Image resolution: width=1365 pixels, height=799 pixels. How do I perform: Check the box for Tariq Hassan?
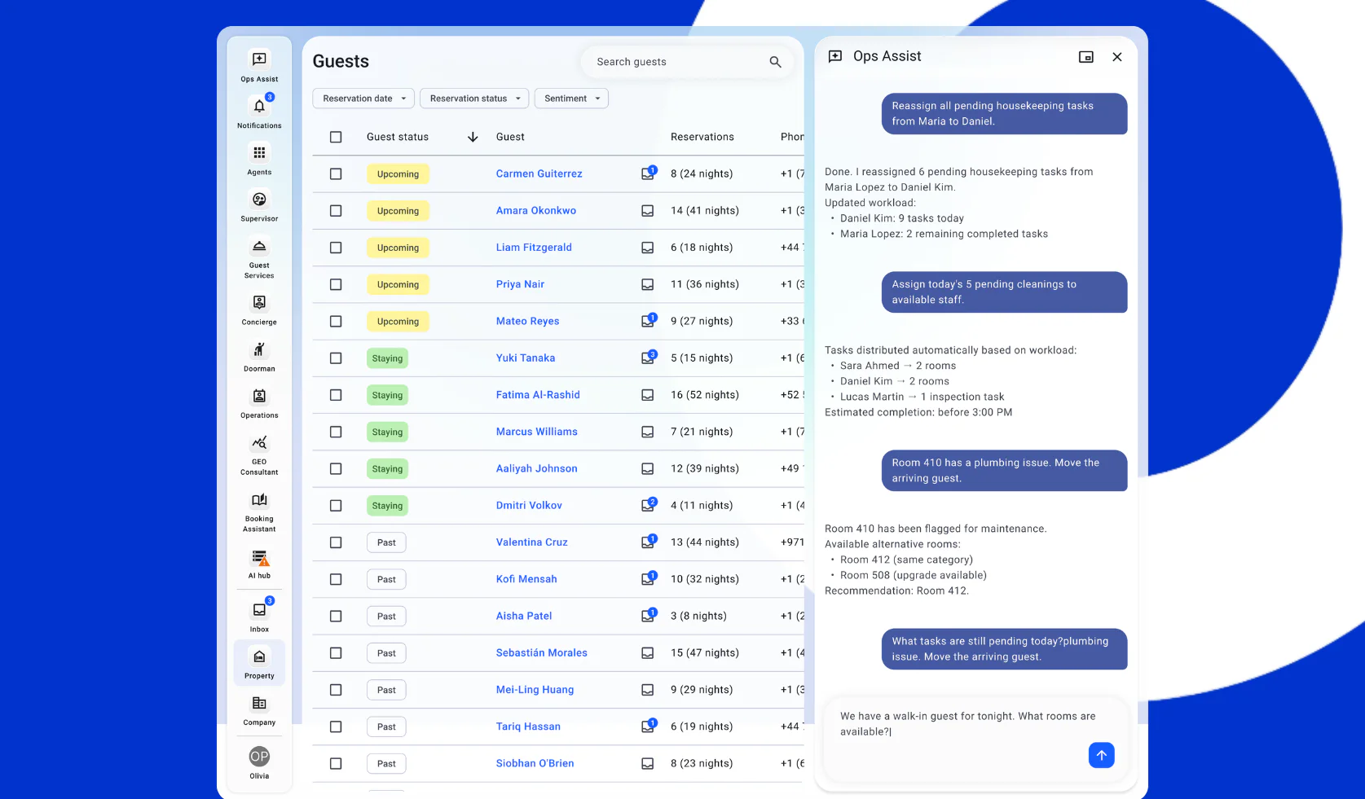click(336, 727)
